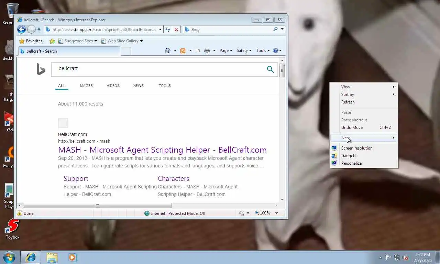This screenshot has height=264, width=440.
Task: Open the Windows Start orb
Action: click(9, 257)
